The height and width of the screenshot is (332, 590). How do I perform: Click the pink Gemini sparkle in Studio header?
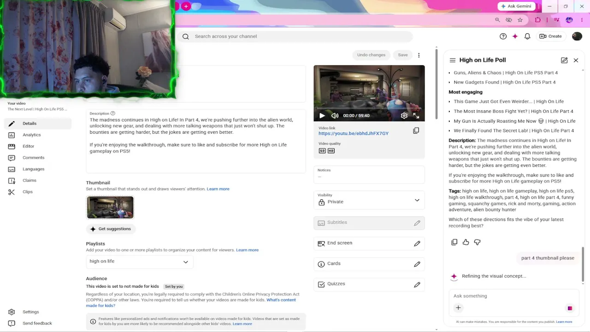point(515,36)
